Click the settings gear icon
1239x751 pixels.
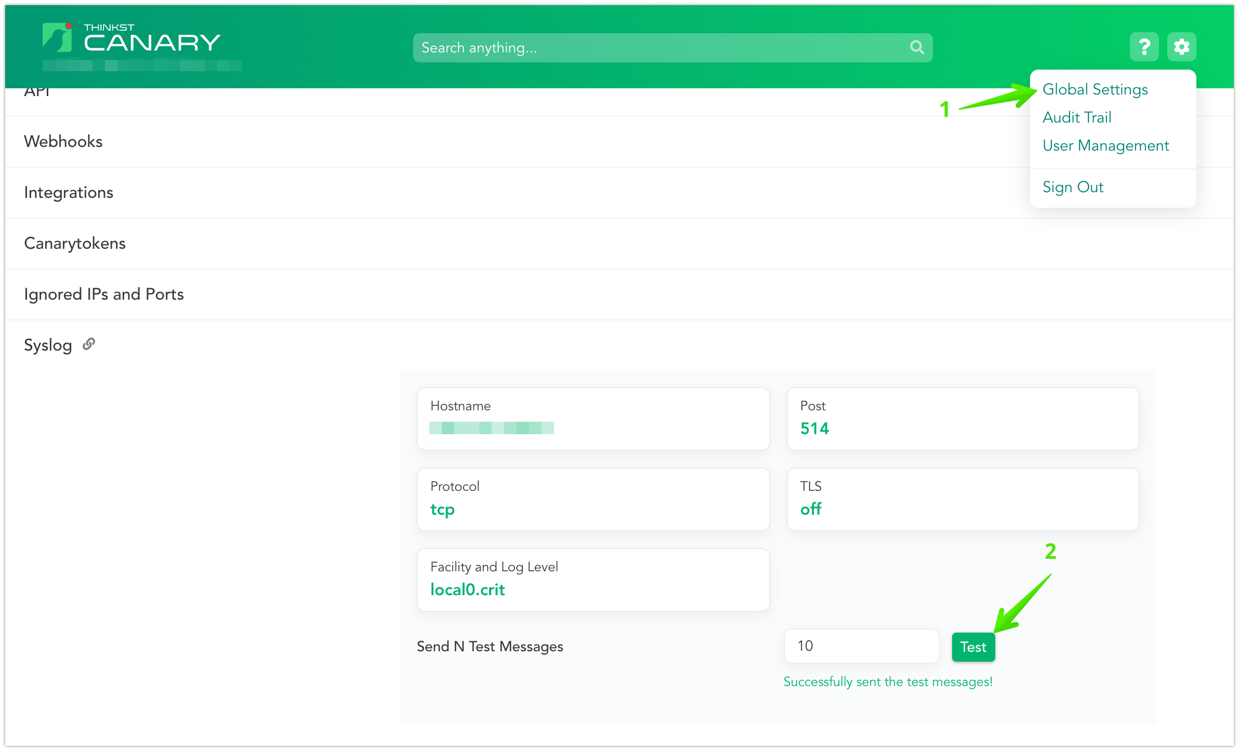(x=1181, y=47)
